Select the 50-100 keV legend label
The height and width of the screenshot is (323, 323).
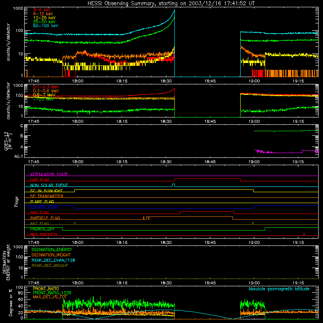[x=46, y=26]
